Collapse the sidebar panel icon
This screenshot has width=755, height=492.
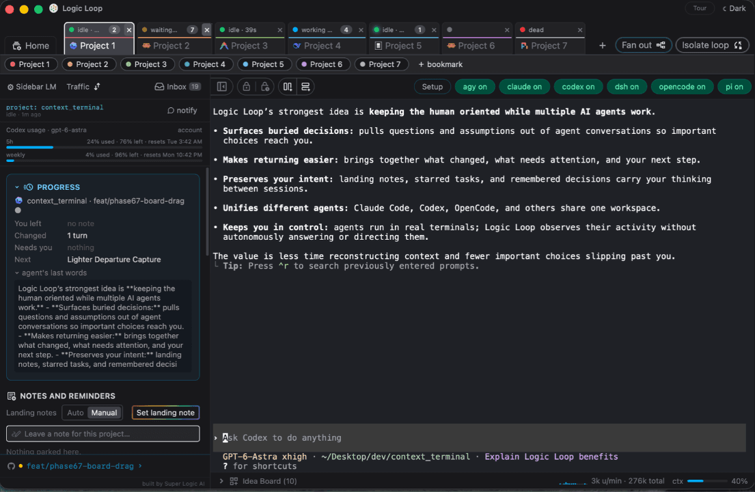(222, 87)
